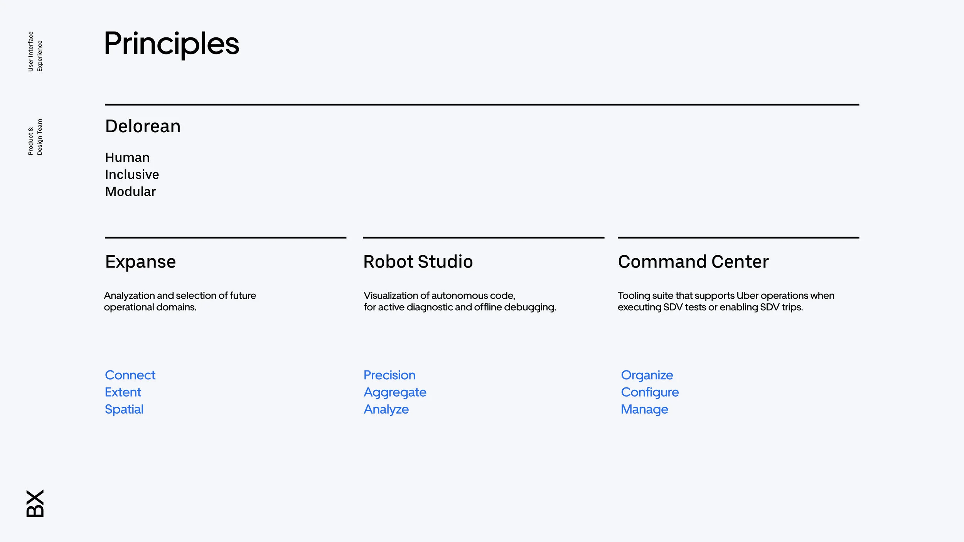The image size is (964, 542).
Task: Open the Precision link
Action: pos(389,375)
